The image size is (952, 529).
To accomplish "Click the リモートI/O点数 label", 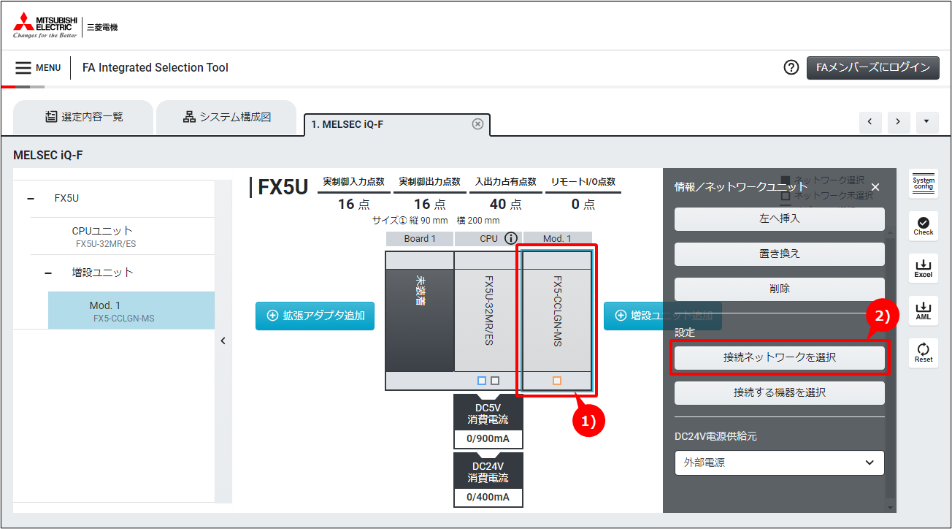I will pyautogui.click(x=583, y=182).
